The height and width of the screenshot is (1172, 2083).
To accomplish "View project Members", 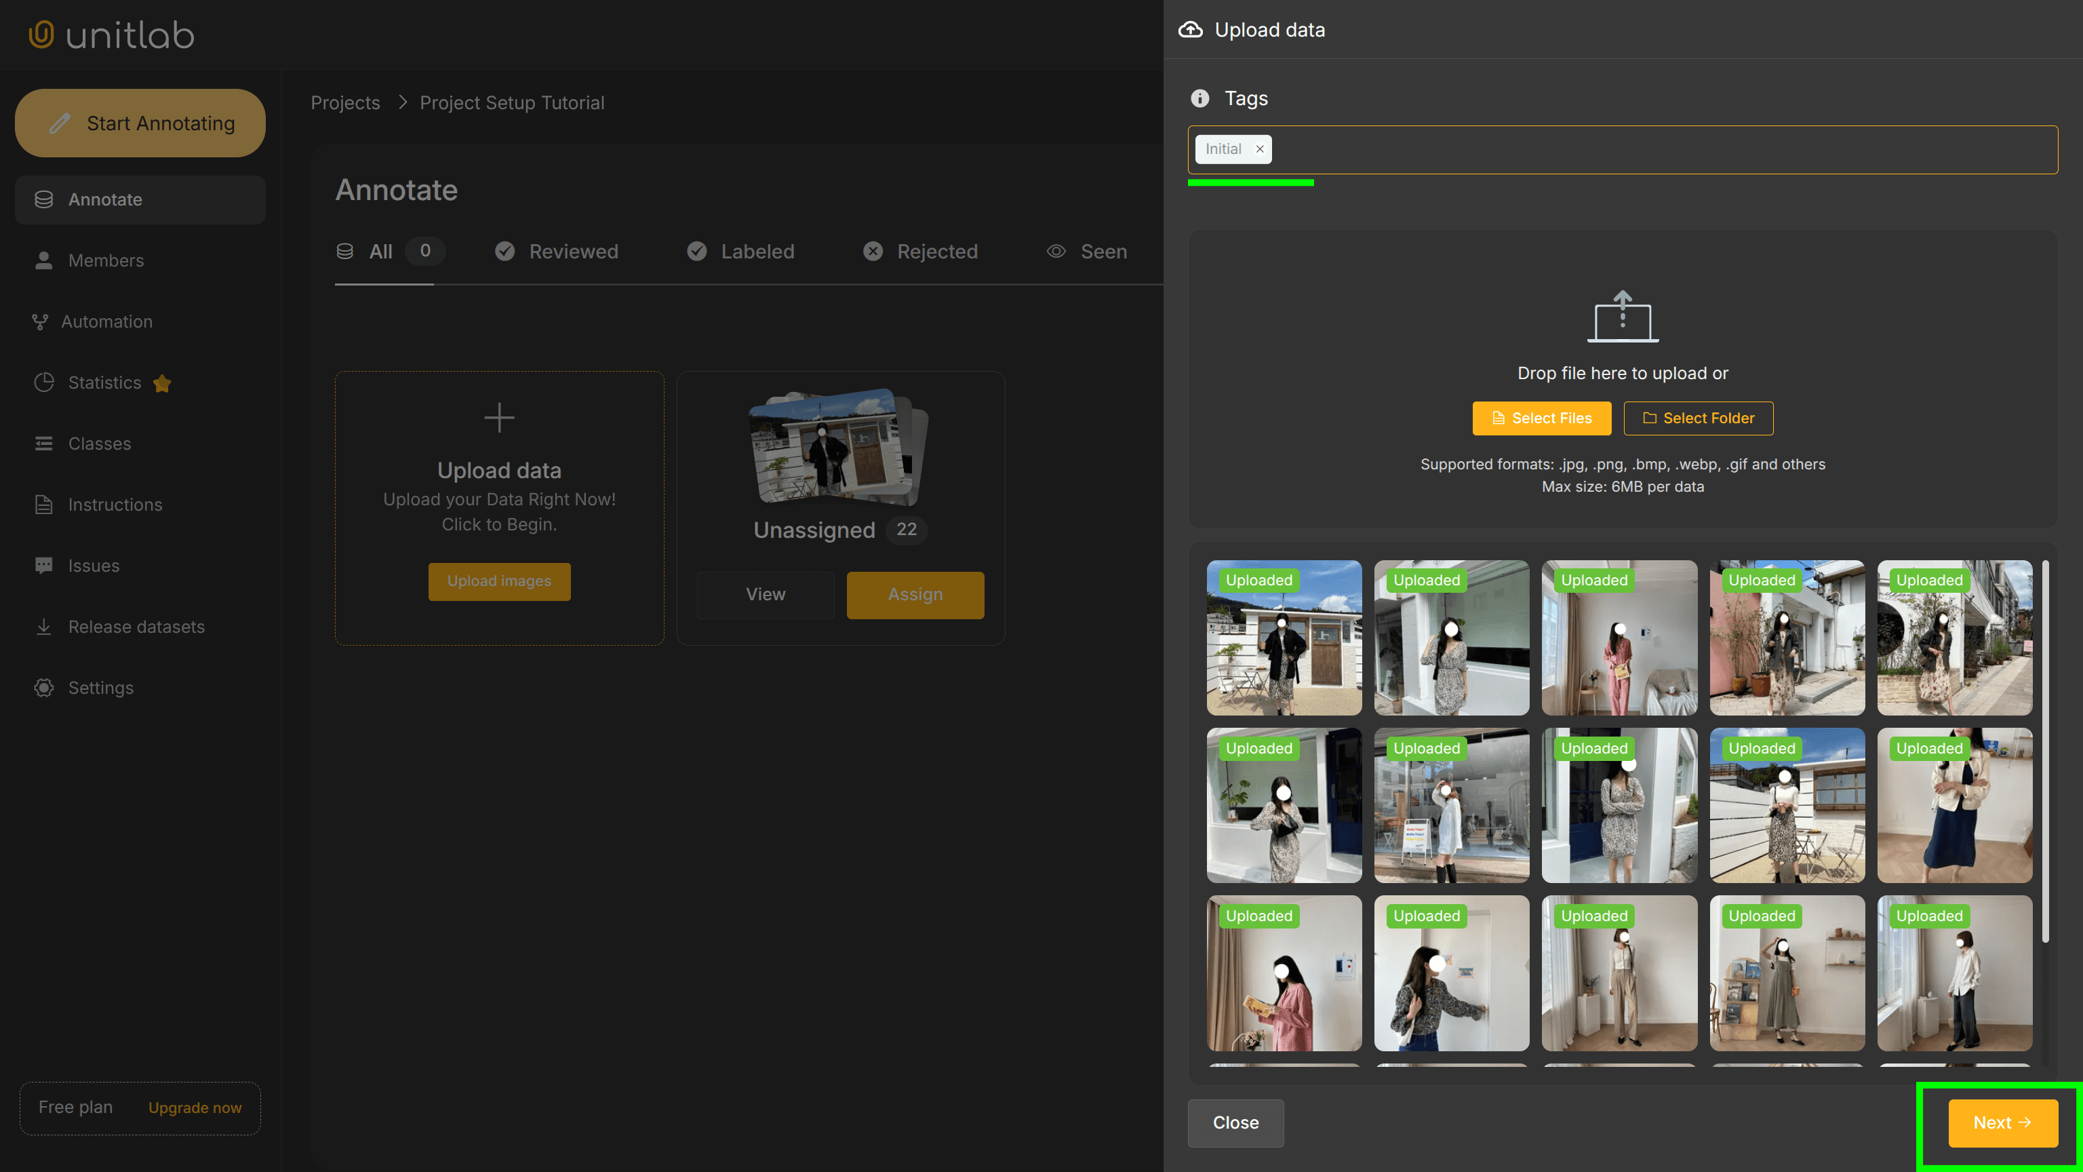I will pos(106,260).
